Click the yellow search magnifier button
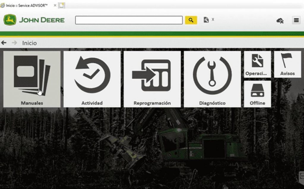Image resolution: width=304 pixels, height=189 pixels. coord(191,20)
